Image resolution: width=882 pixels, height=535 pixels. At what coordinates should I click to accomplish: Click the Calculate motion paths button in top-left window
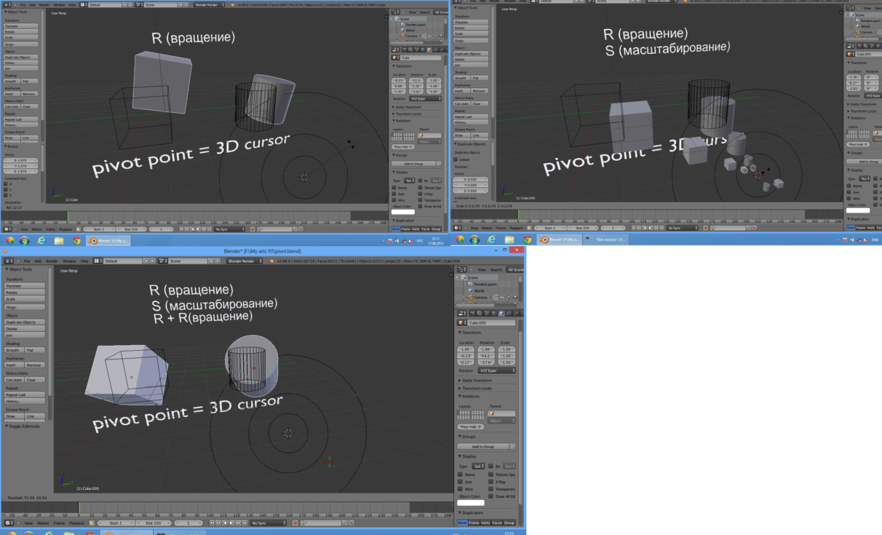click(x=12, y=107)
